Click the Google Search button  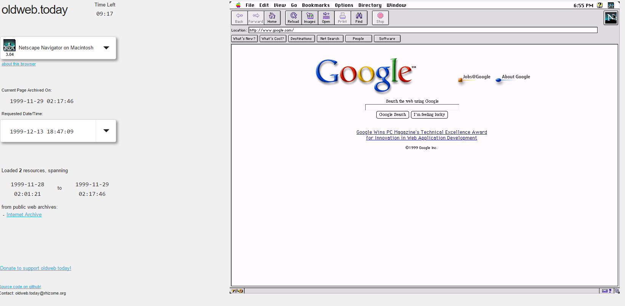392,114
